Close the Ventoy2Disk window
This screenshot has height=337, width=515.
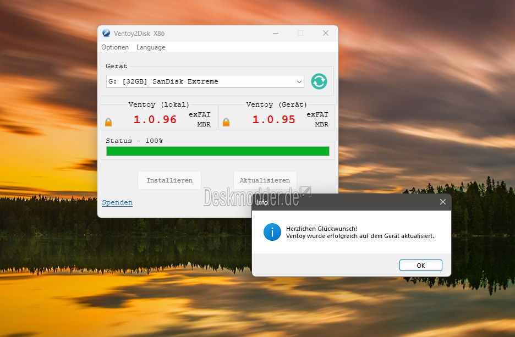click(x=326, y=33)
